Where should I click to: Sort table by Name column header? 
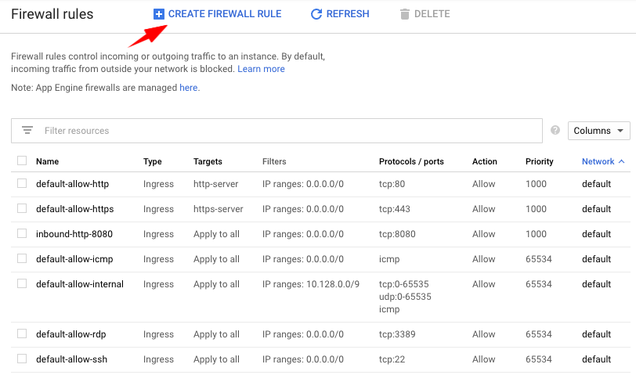coord(47,161)
